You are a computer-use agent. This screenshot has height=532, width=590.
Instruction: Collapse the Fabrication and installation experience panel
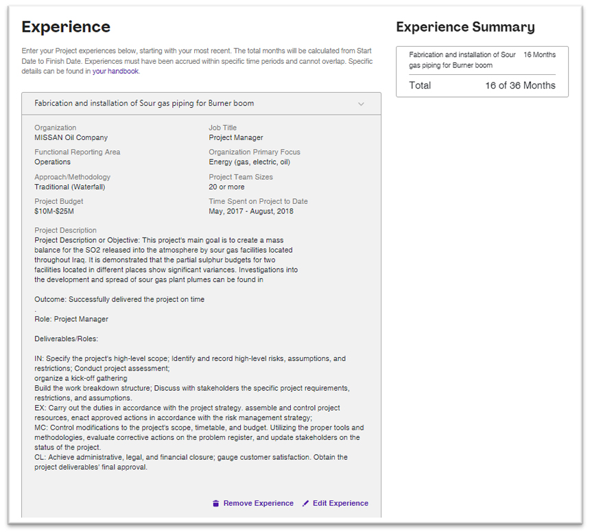coord(362,103)
